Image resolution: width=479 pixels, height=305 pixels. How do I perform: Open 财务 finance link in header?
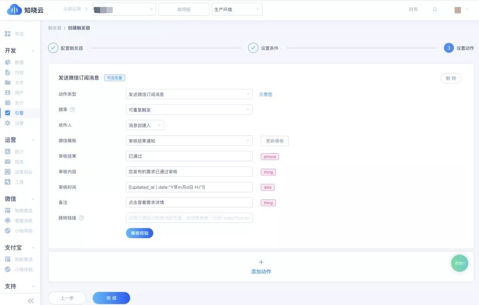[413, 9]
